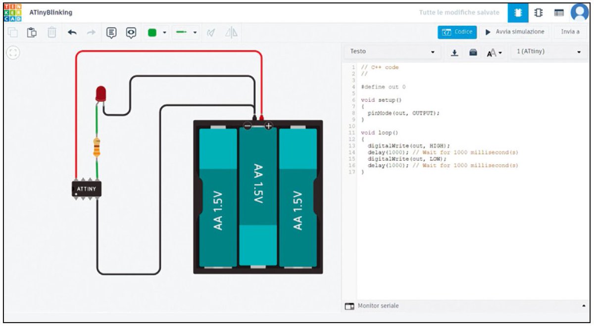Toggle notes visibility eye icon
594x327 pixels.
(131, 33)
